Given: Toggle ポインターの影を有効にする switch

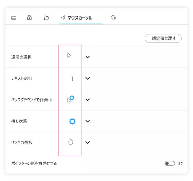Looking at the screenshot, I should [169, 163].
